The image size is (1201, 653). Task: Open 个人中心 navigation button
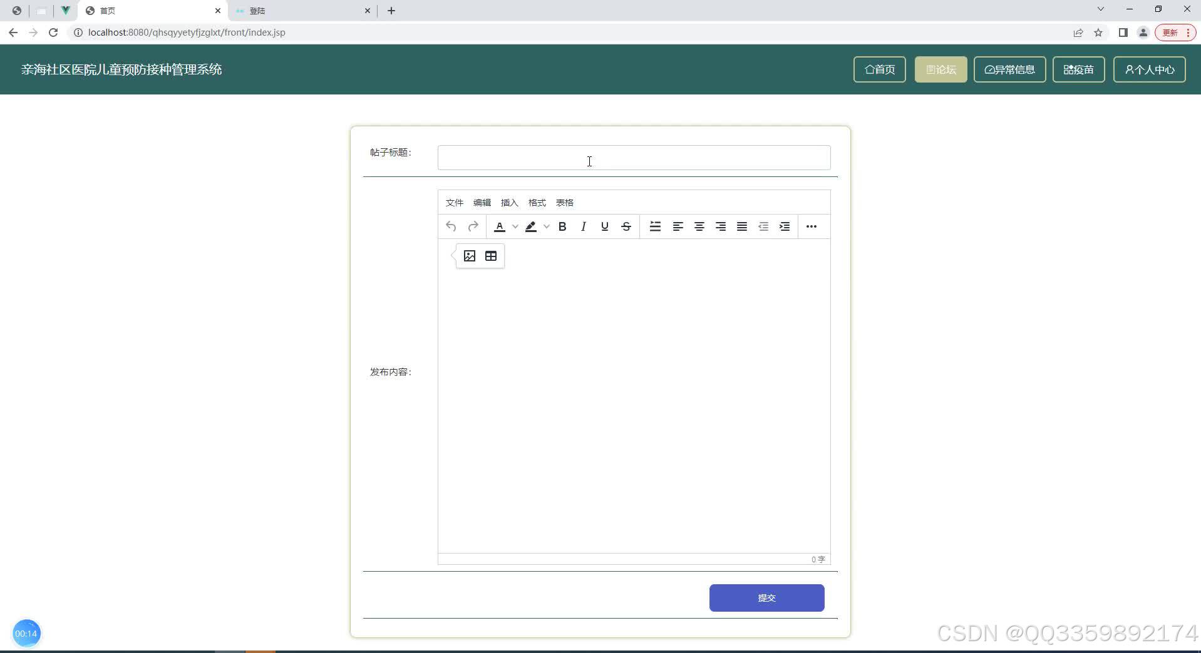1149,69
